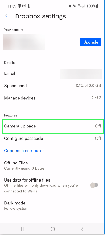Tap the Android home button icon

[53, 229]
